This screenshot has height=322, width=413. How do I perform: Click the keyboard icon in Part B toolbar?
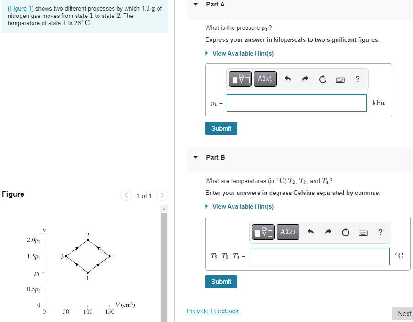pos(363,233)
